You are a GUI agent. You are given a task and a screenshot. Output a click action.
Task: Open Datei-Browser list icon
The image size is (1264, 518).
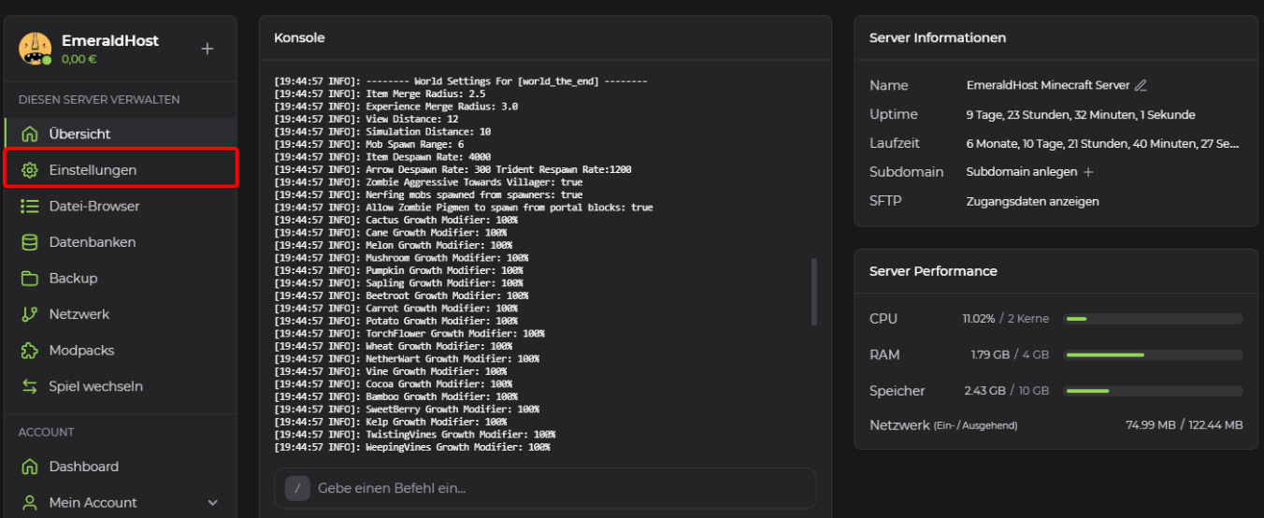pos(30,206)
